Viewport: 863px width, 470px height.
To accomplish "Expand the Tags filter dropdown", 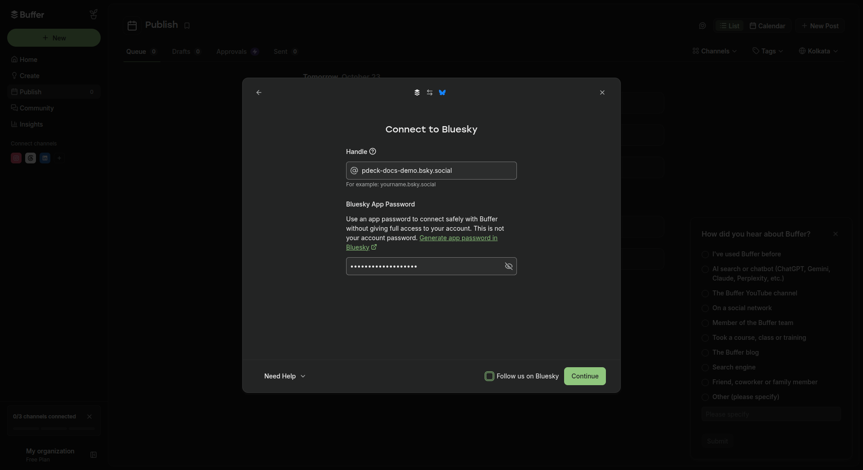I will pos(768,51).
